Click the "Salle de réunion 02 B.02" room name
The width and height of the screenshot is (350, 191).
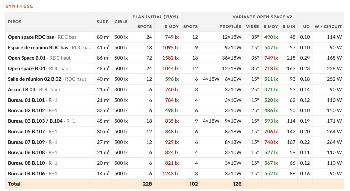tap(35, 79)
